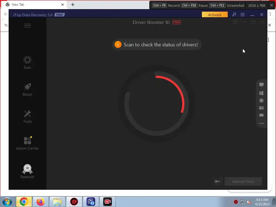Click the red Driver Booster tray icon
The height and width of the screenshot is (207, 276).
(x=236, y=202)
